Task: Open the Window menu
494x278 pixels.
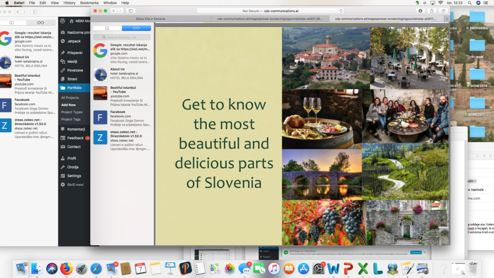Action: [x=110, y=3]
